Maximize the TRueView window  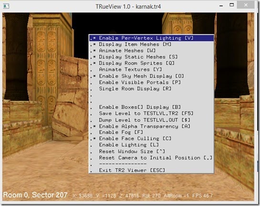coord(232,5)
